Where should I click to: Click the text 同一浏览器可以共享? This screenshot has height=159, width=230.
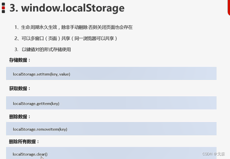94,38
